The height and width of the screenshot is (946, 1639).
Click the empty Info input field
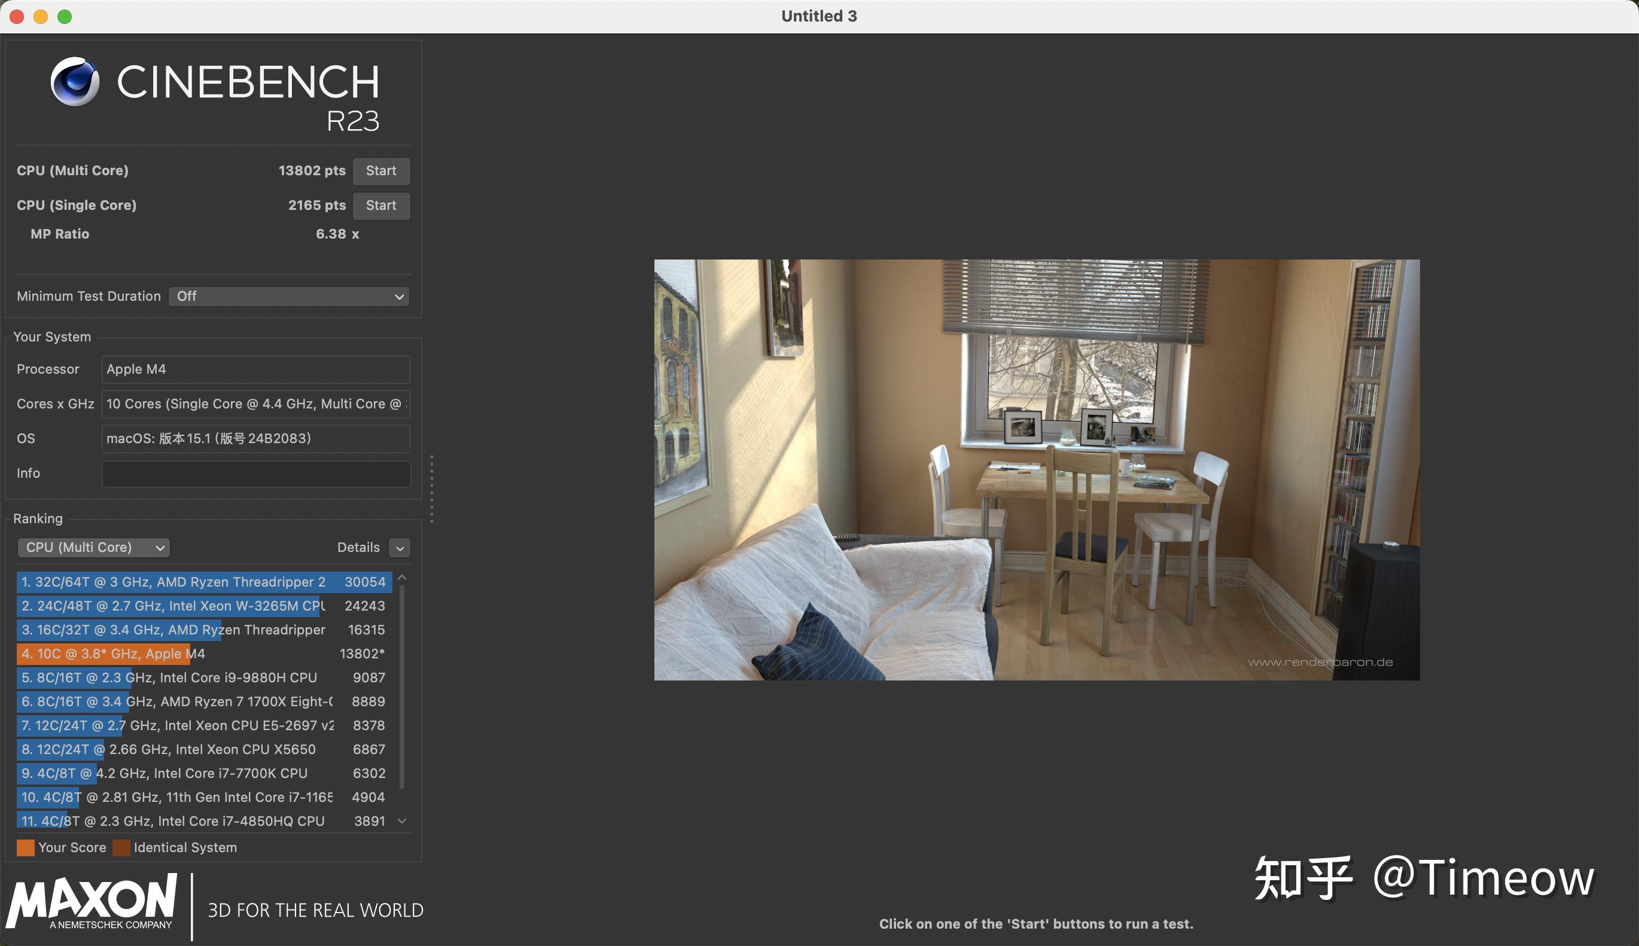coord(255,474)
